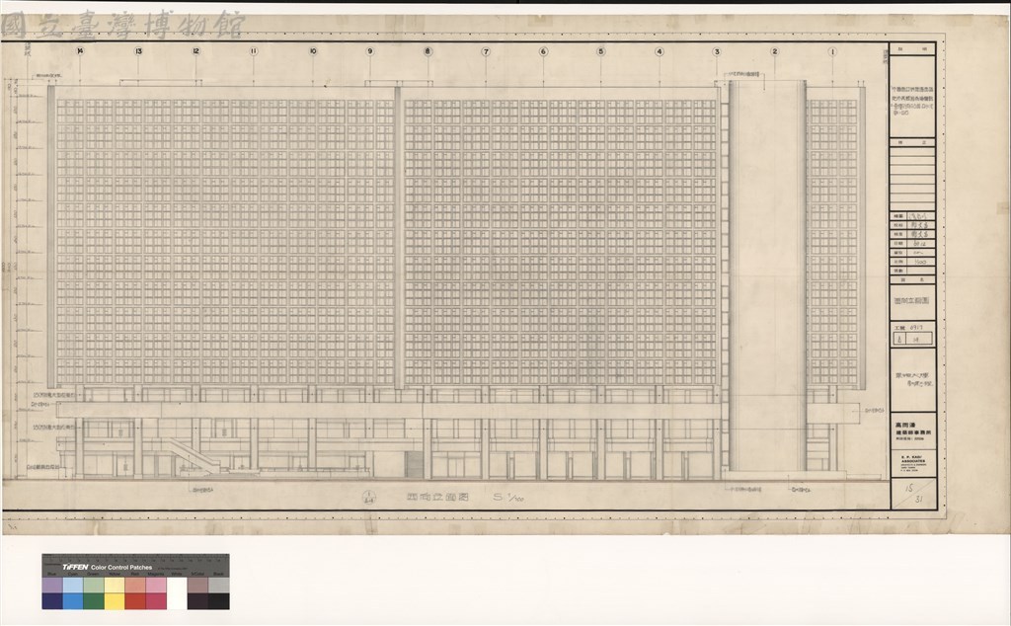
Task: Select the light salmon red tint patch
Action: point(134,585)
